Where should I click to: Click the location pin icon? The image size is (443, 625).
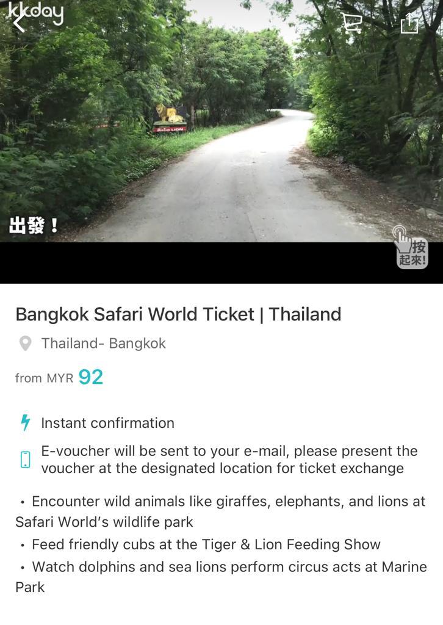coord(26,344)
